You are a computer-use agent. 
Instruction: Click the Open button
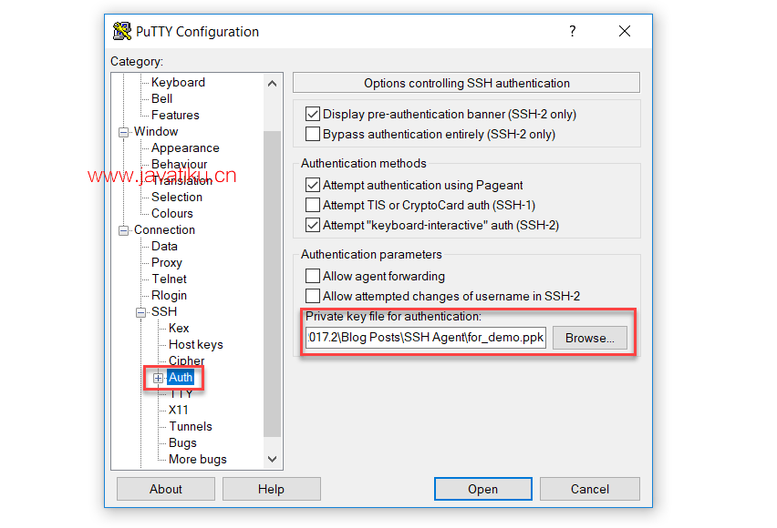483,489
